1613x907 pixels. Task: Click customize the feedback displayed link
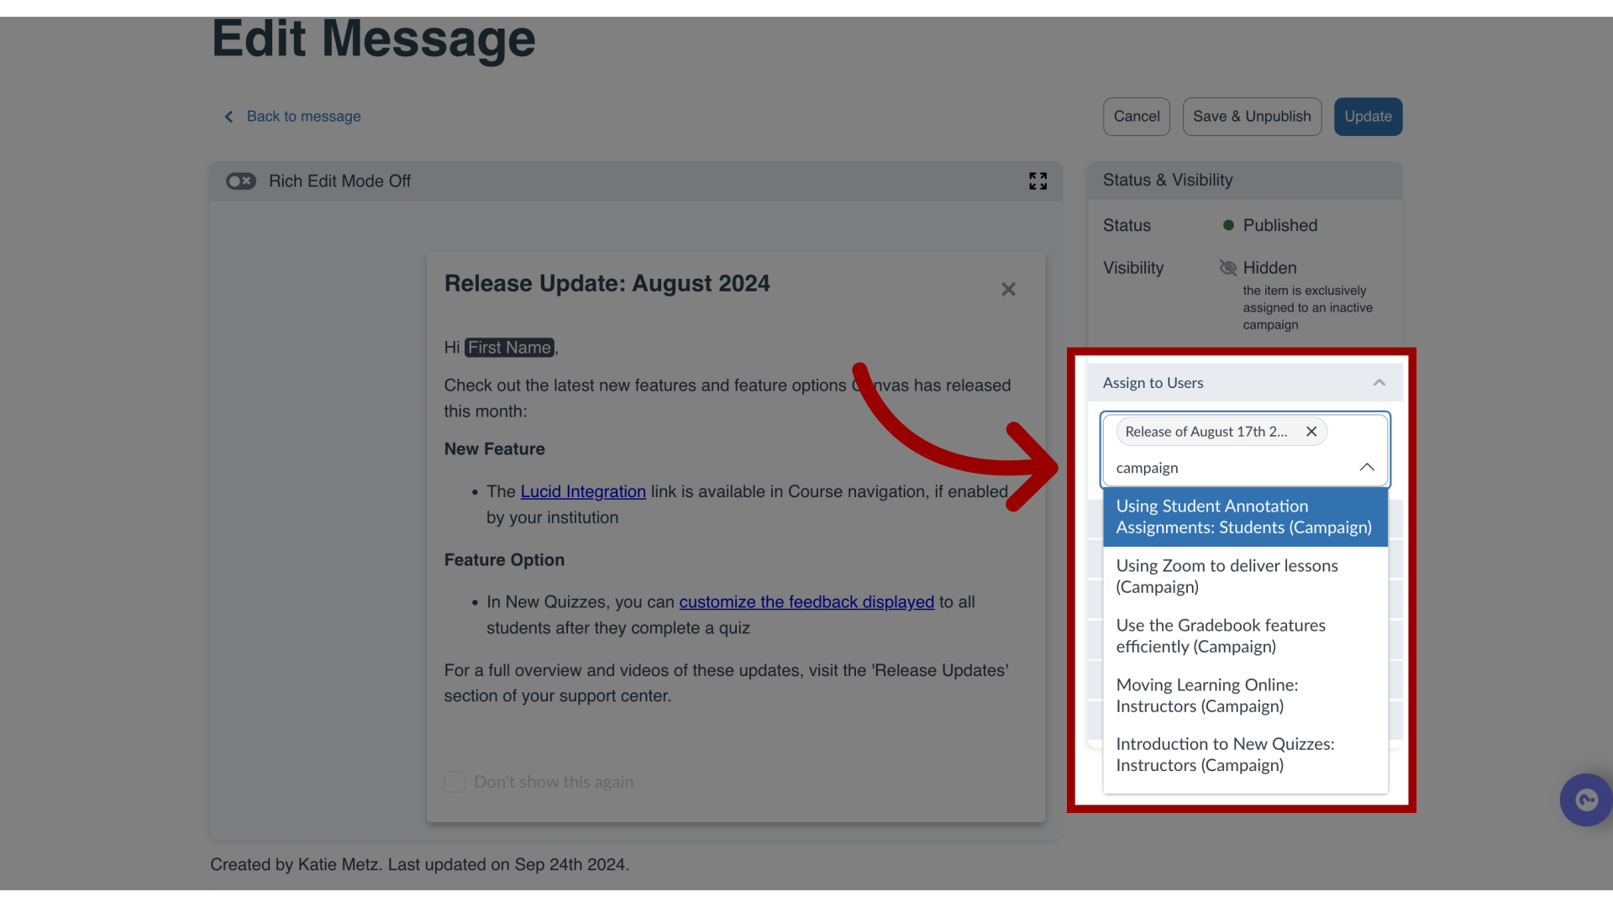tap(806, 601)
